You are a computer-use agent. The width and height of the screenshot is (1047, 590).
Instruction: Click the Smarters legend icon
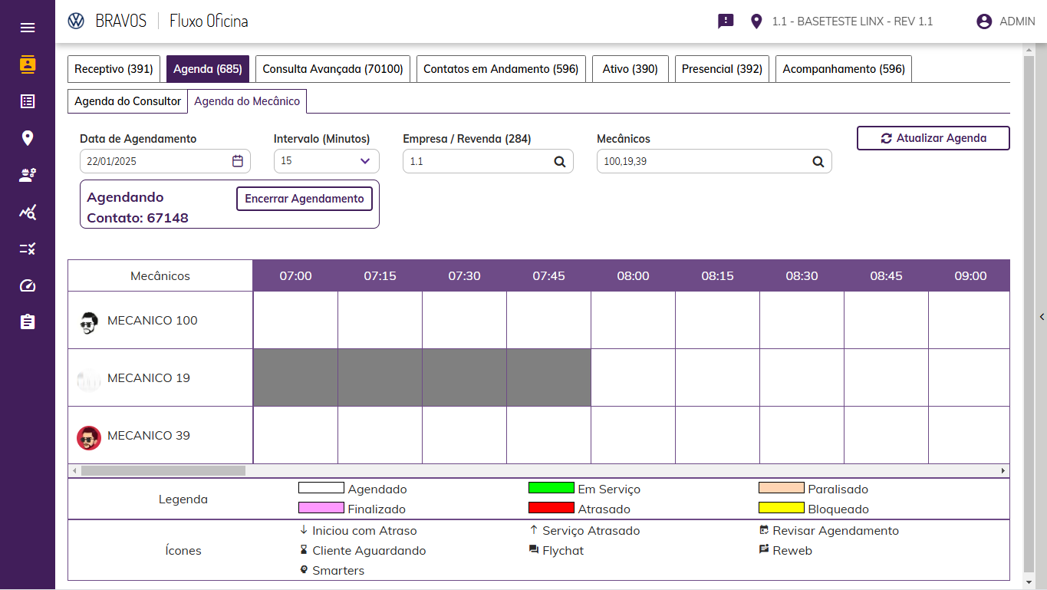coord(304,570)
